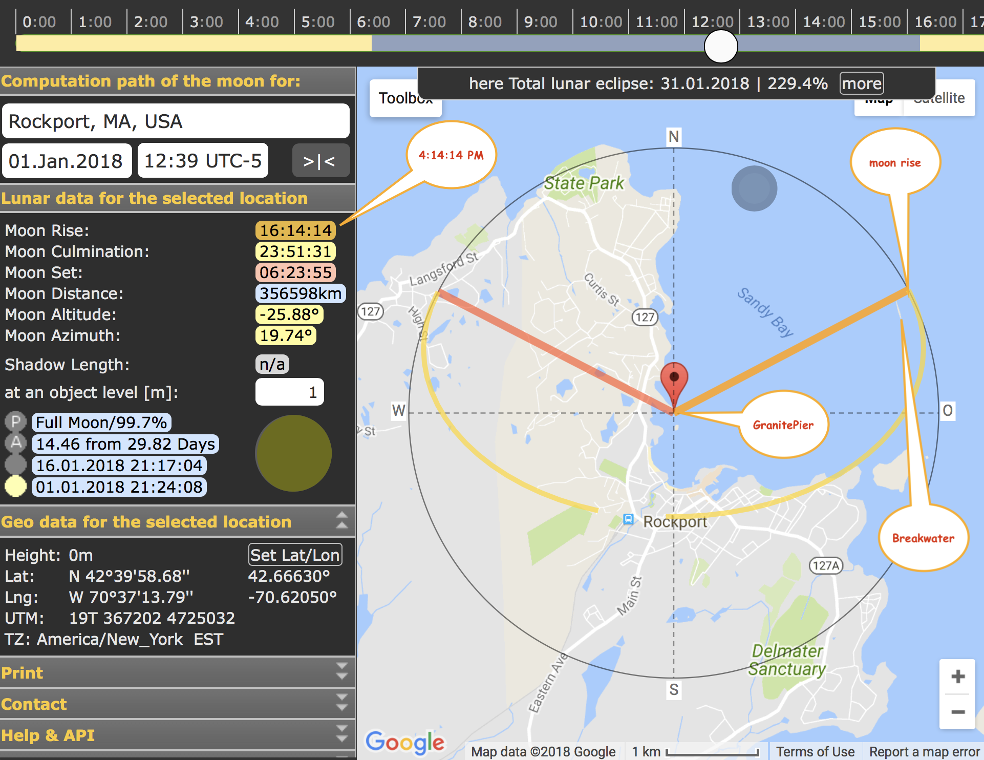
Task: Click the perigee P moon icon
Action: 15,422
